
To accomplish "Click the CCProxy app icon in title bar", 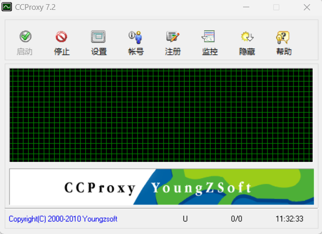I will click(x=7, y=7).
